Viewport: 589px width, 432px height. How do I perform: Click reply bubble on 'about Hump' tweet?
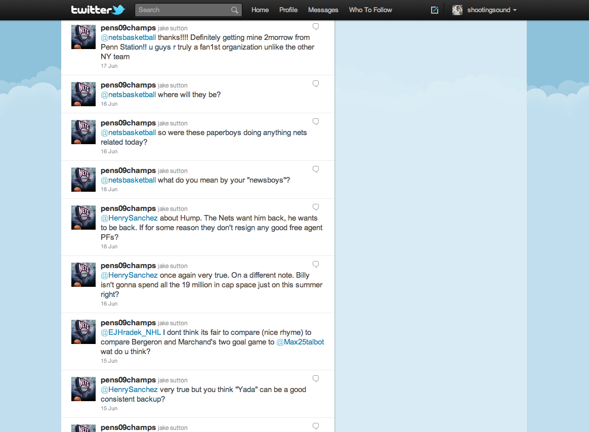pyautogui.click(x=316, y=207)
